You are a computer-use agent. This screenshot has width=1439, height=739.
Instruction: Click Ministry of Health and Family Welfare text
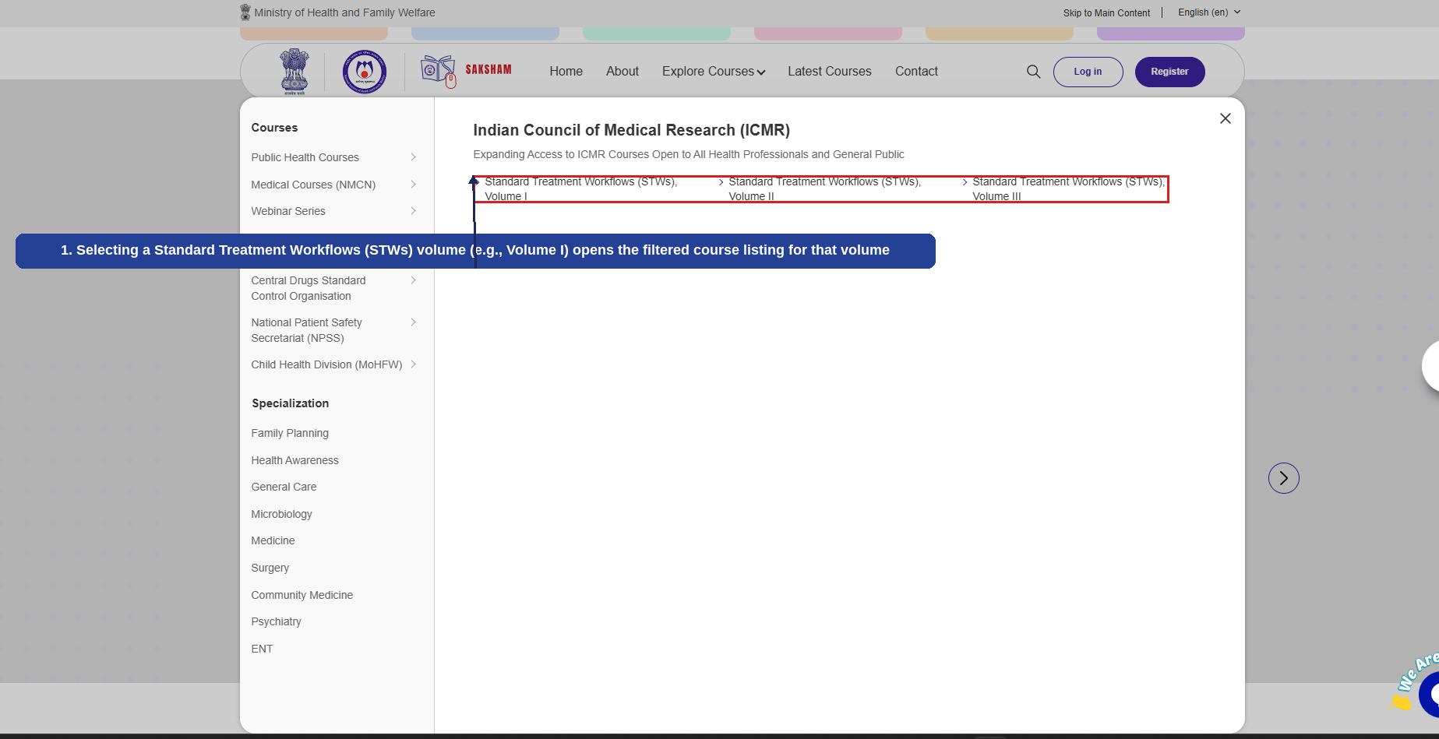click(x=344, y=12)
